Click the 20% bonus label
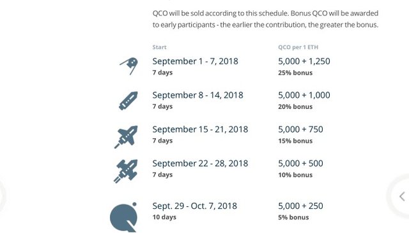Viewport: 409px width, 233px height. coord(295,107)
